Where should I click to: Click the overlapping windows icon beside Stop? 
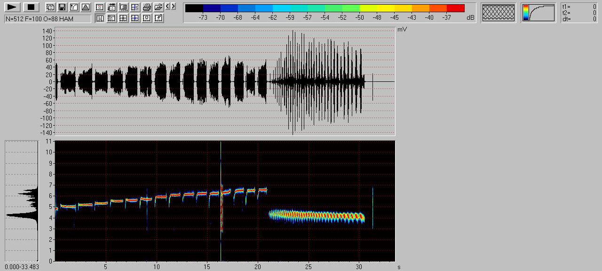[50, 7]
